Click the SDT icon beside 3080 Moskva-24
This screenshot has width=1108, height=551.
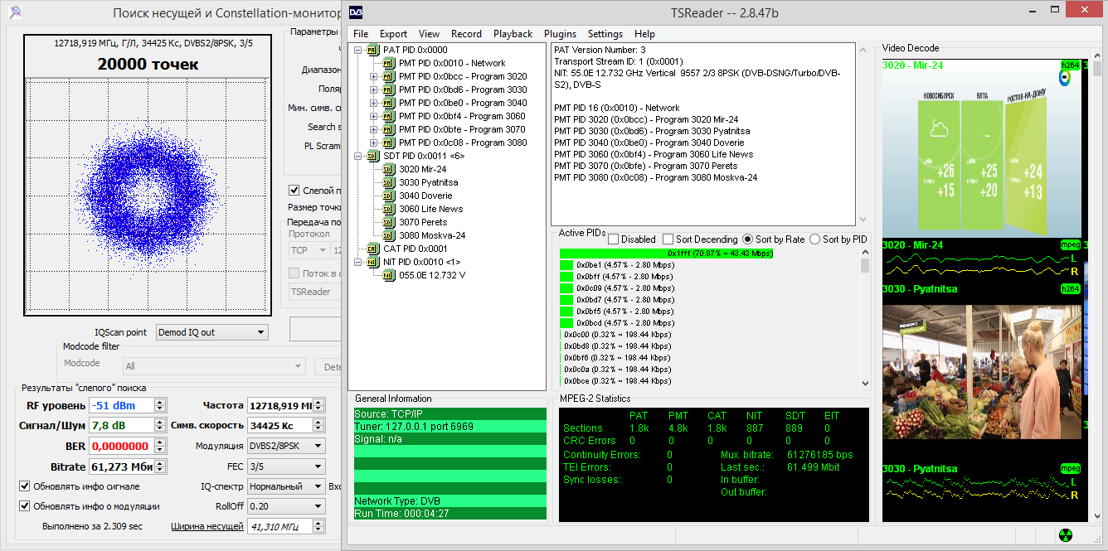coord(387,235)
